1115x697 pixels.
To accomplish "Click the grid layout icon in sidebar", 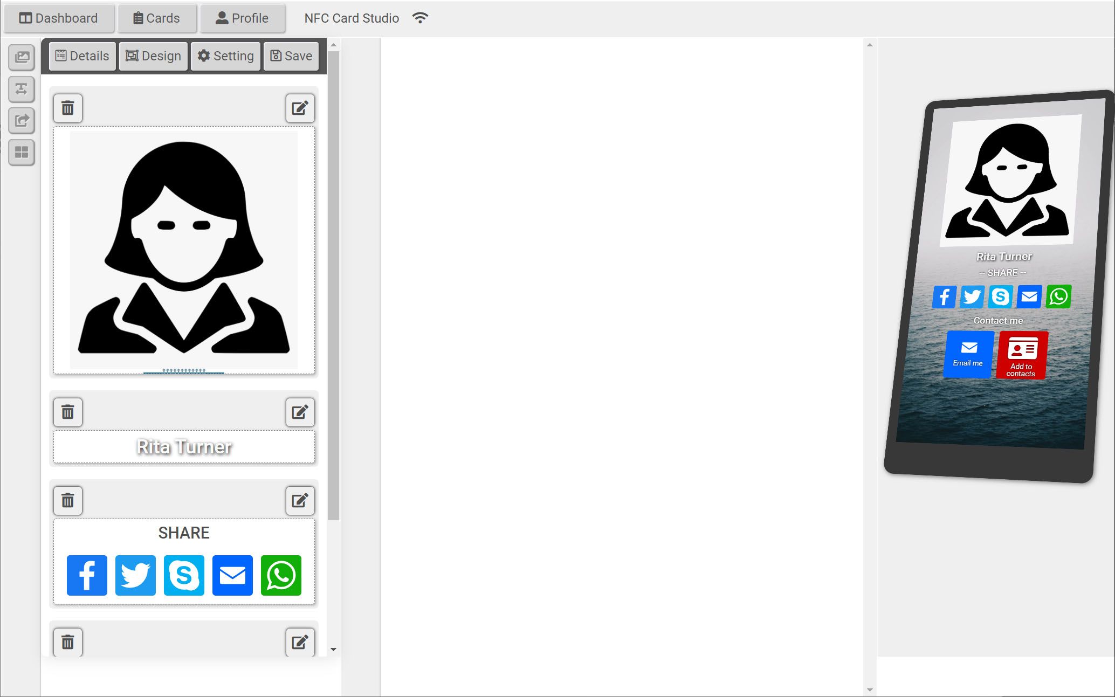I will tap(22, 153).
